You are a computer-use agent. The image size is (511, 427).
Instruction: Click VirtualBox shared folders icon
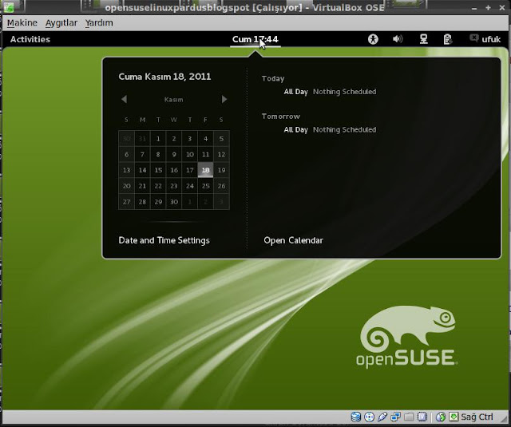coord(409,417)
